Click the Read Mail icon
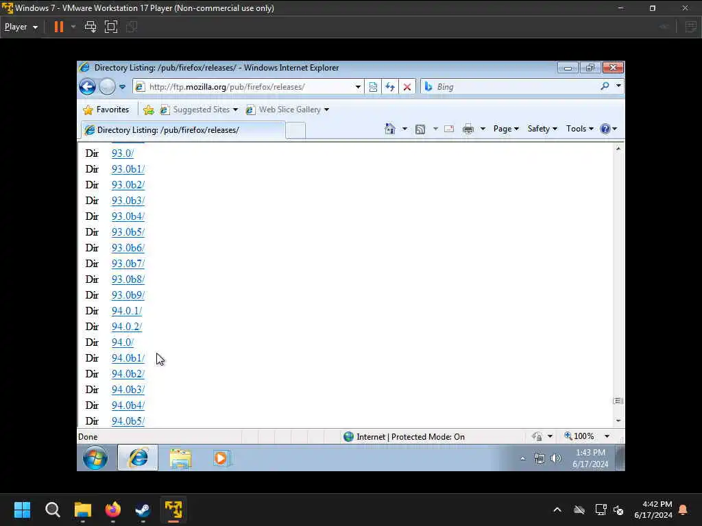702x526 pixels. (449, 129)
